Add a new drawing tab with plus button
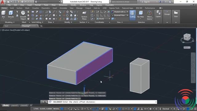Screen dimensions: 197x111 (x=41, y=26)
